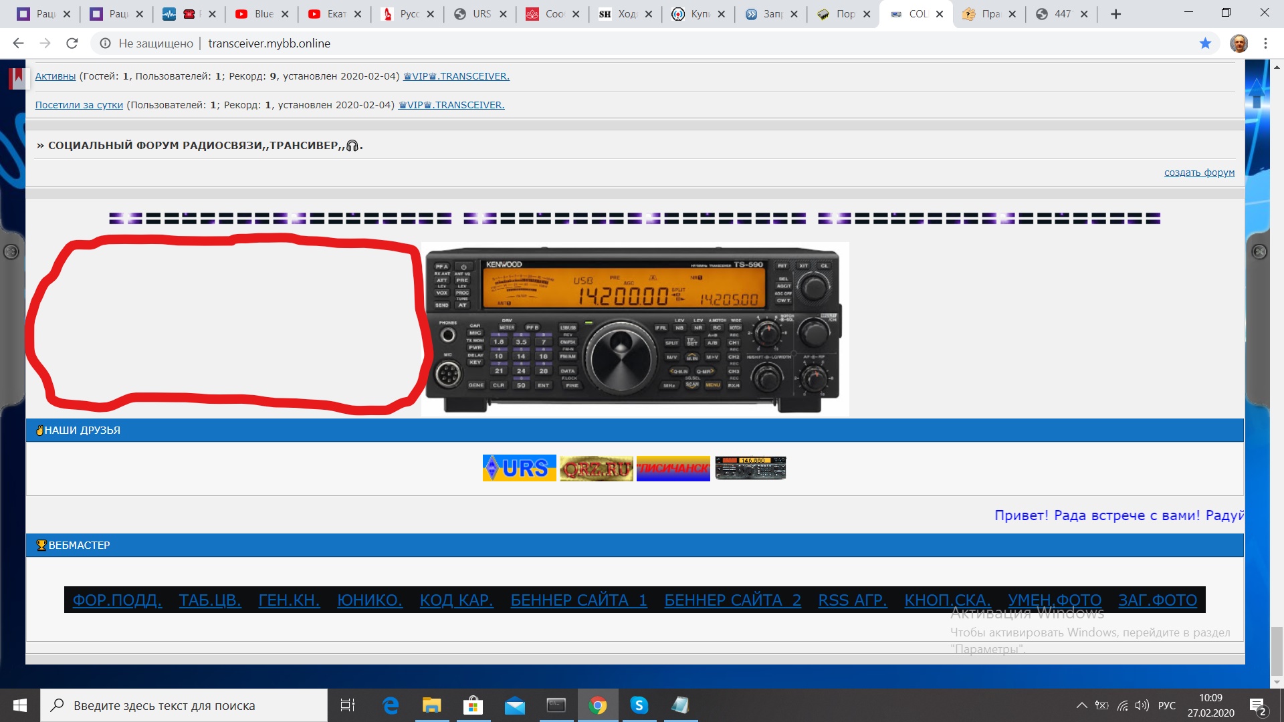Open ТАБ.ЦВ. webmaster link
The width and height of the screenshot is (1284, 722).
210,600
